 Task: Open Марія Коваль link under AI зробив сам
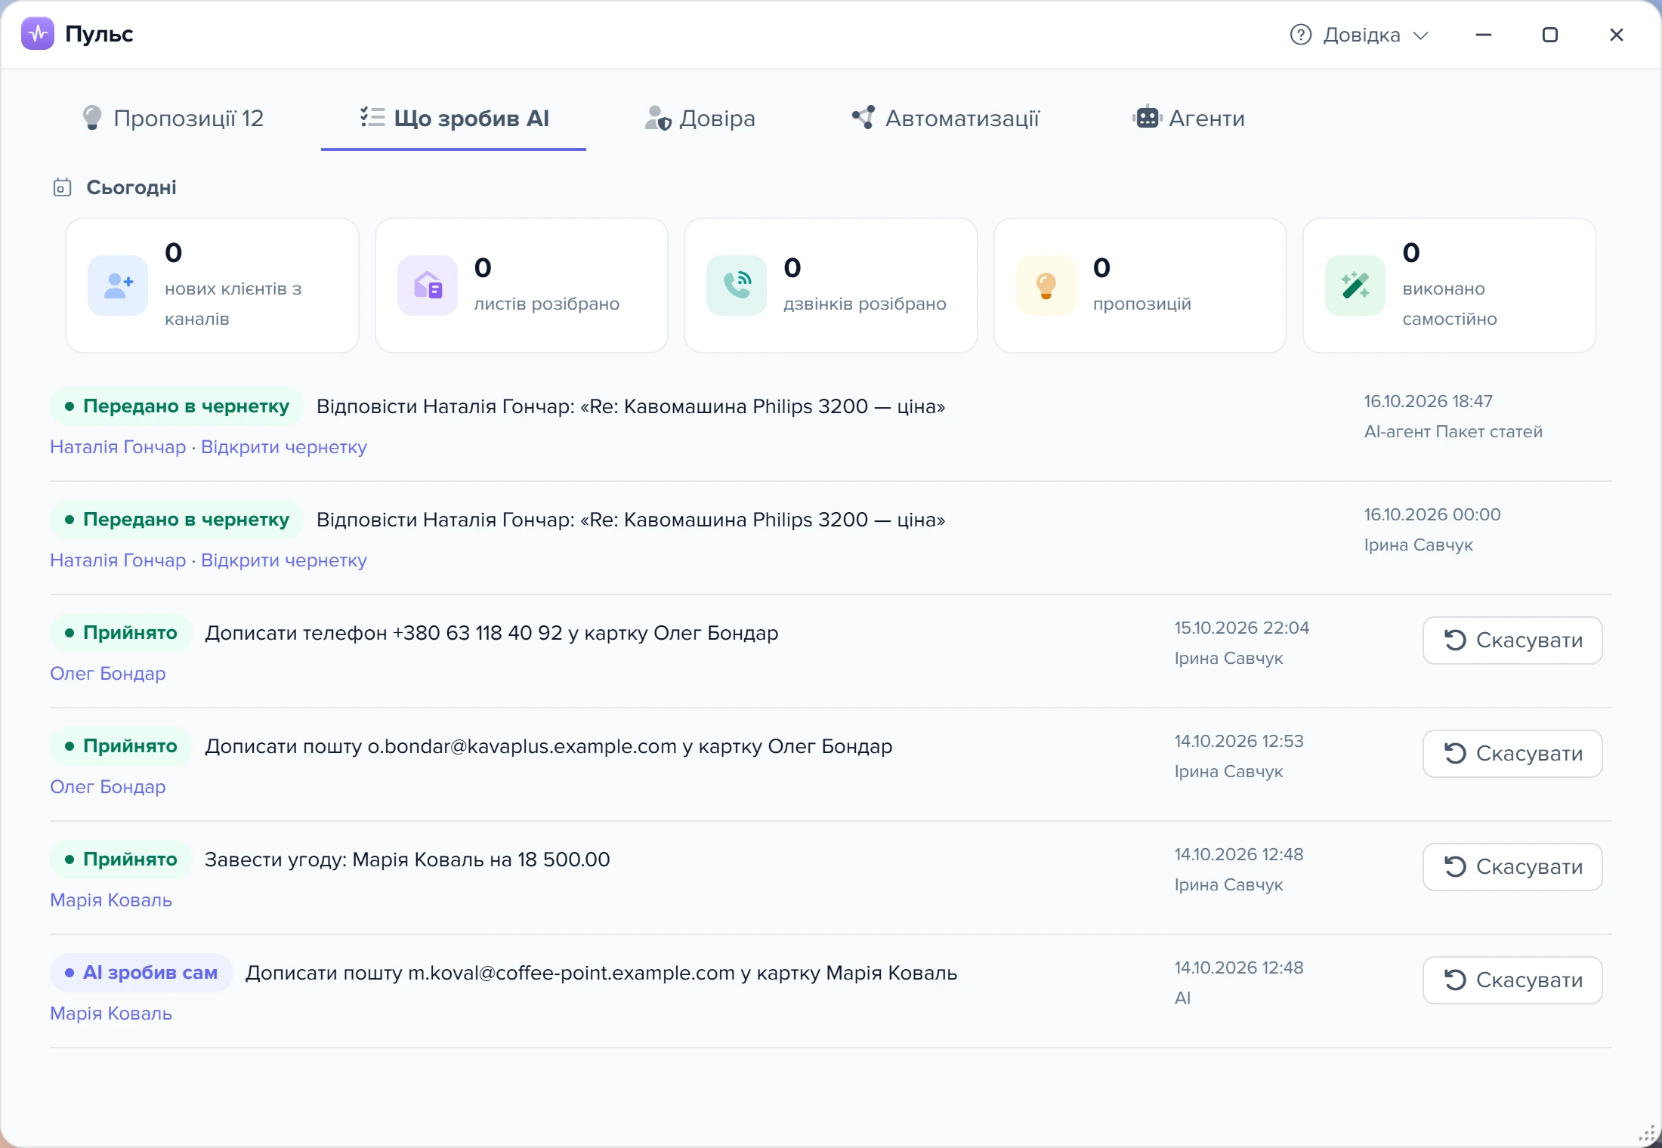click(x=111, y=1014)
